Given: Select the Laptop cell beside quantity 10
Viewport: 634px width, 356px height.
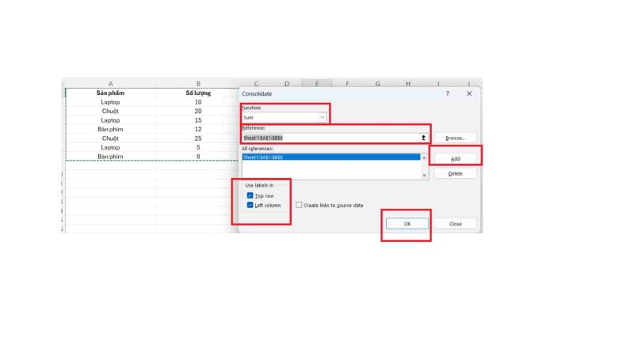Looking at the screenshot, I should pyautogui.click(x=110, y=102).
